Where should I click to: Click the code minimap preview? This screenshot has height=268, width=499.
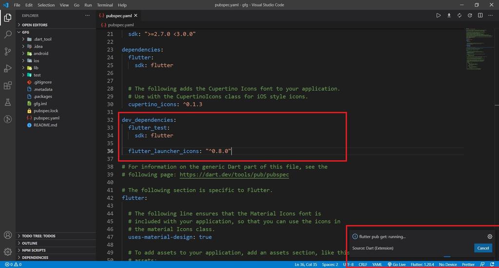[x=479, y=49]
